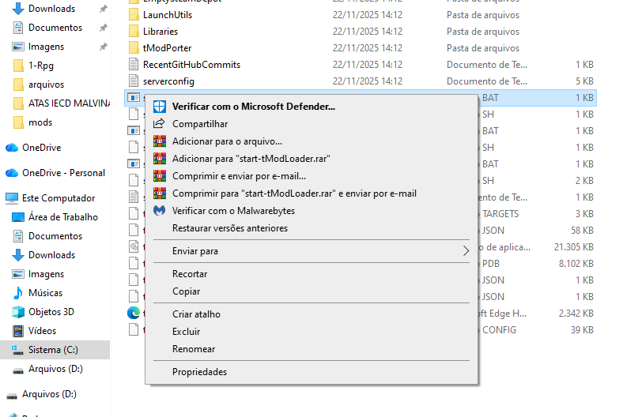Click the RecentGitHubCommits text file icon
638x417 pixels.
pos(134,64)
